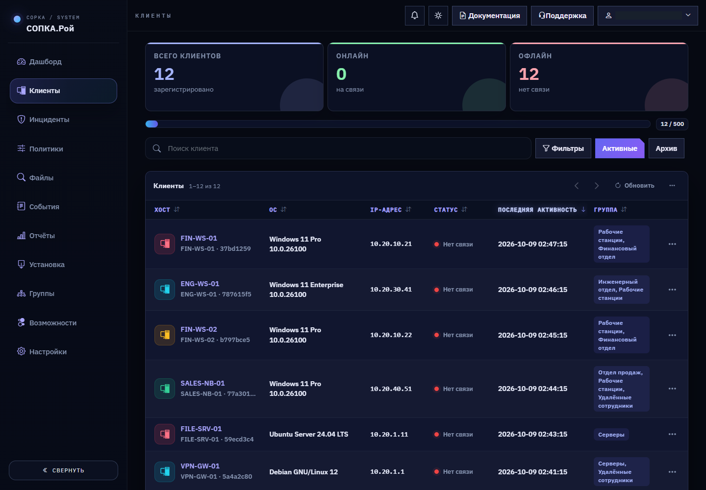Go to the previous page of clients
This screenshot has height=490, width=706.
(577, 186)
